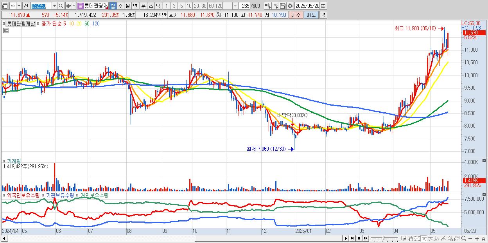Toggle the checkbox beside 종가 단순 moving average
Image resolution: width=488 pixels, height=243 pixels.
pyautogui.click(x=38, y=23)
